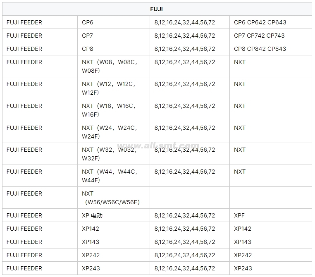The width and height of the screenshot is (315, 277).
Task: Click the NXT W24 feeder model cell
Action: [x=114, y=132]
